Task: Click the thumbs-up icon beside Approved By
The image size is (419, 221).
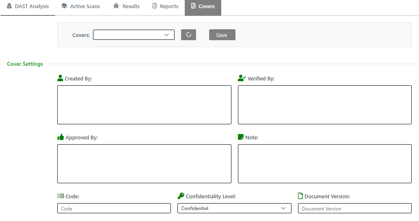Action: 60,137
